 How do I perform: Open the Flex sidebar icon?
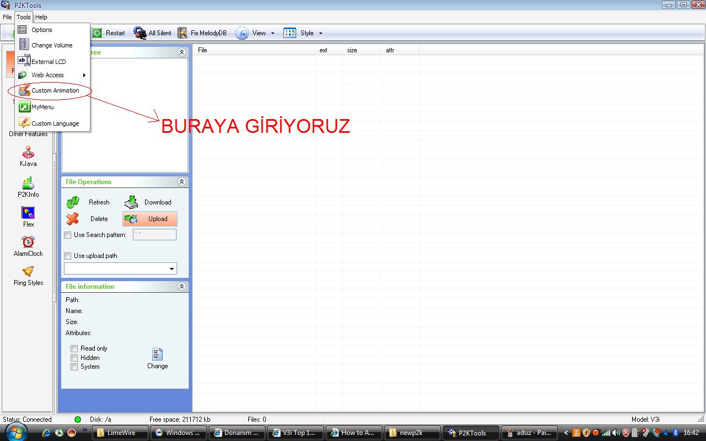tap(28, 213)
